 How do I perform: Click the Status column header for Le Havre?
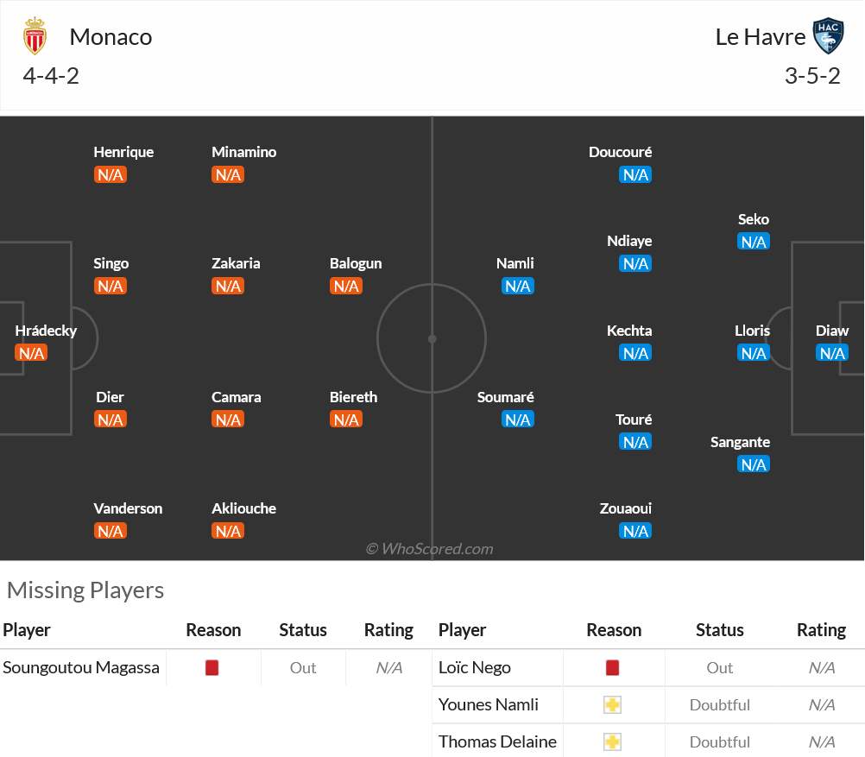click(719, 630)
